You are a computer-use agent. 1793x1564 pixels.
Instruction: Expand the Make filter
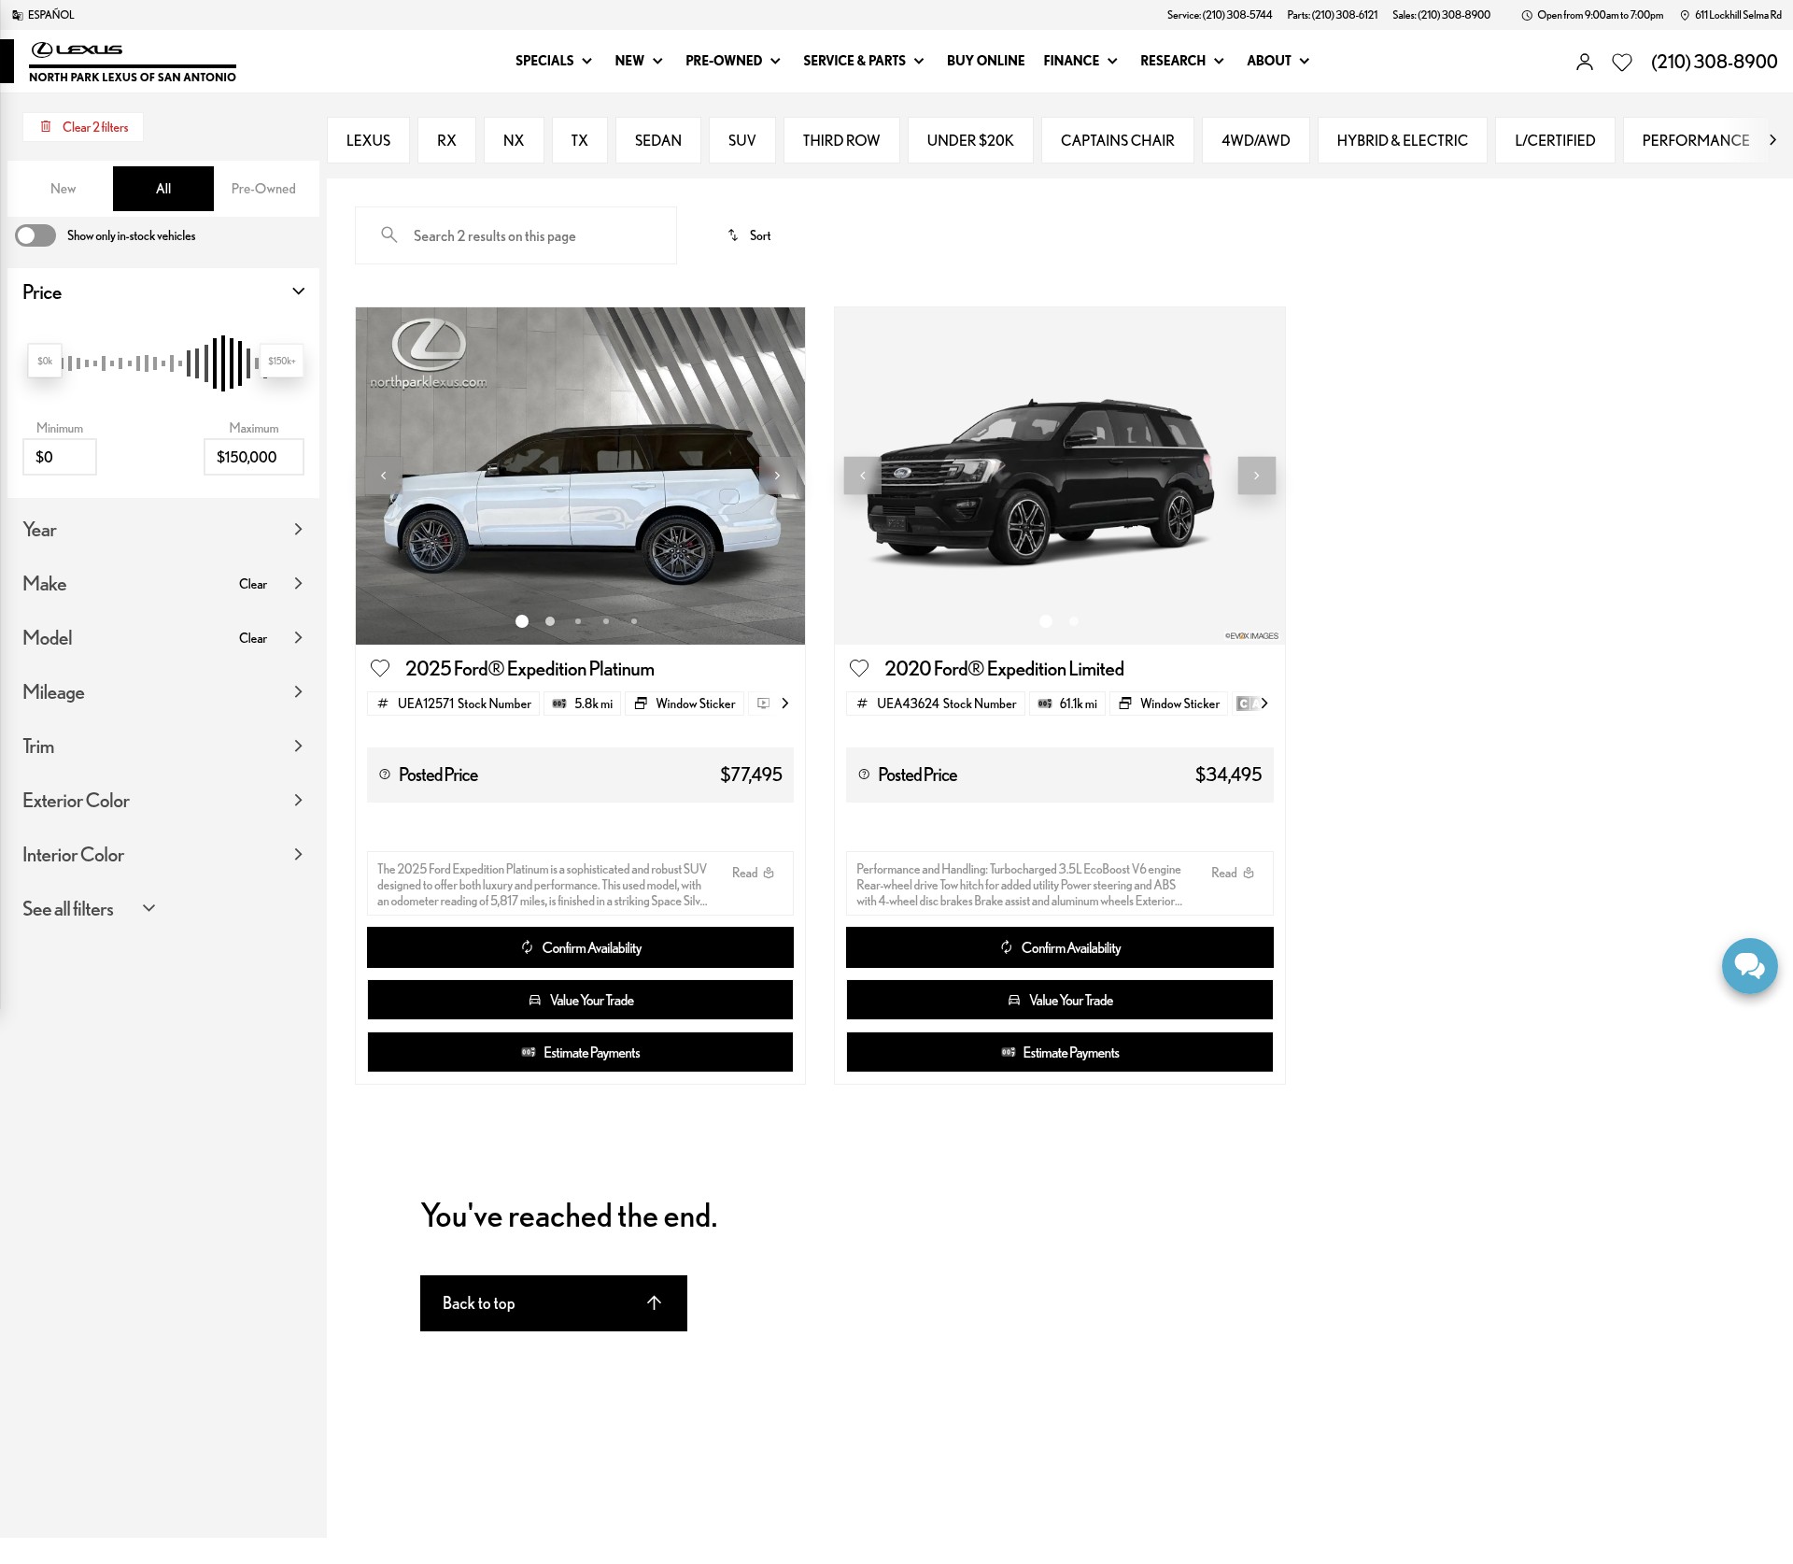(298, 584)
